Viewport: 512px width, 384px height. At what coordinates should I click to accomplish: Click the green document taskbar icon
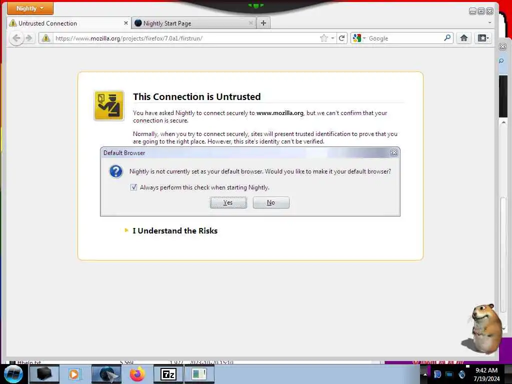pos(199,374)
